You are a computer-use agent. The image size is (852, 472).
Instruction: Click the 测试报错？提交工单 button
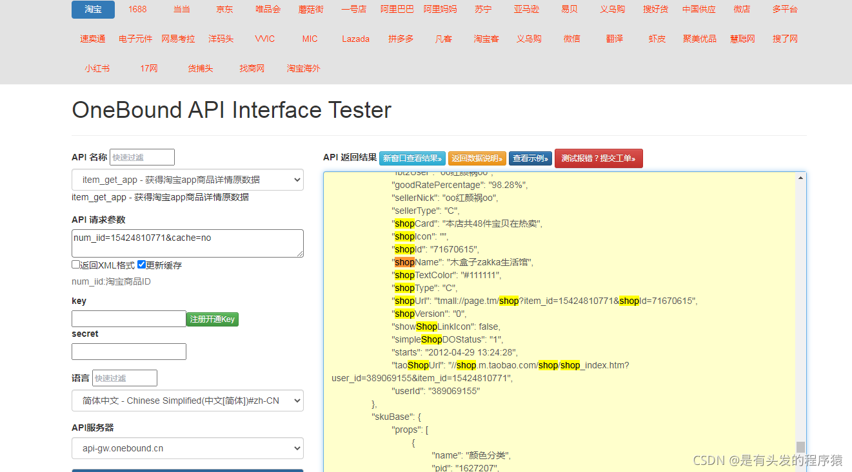click(x=599, y=158)
